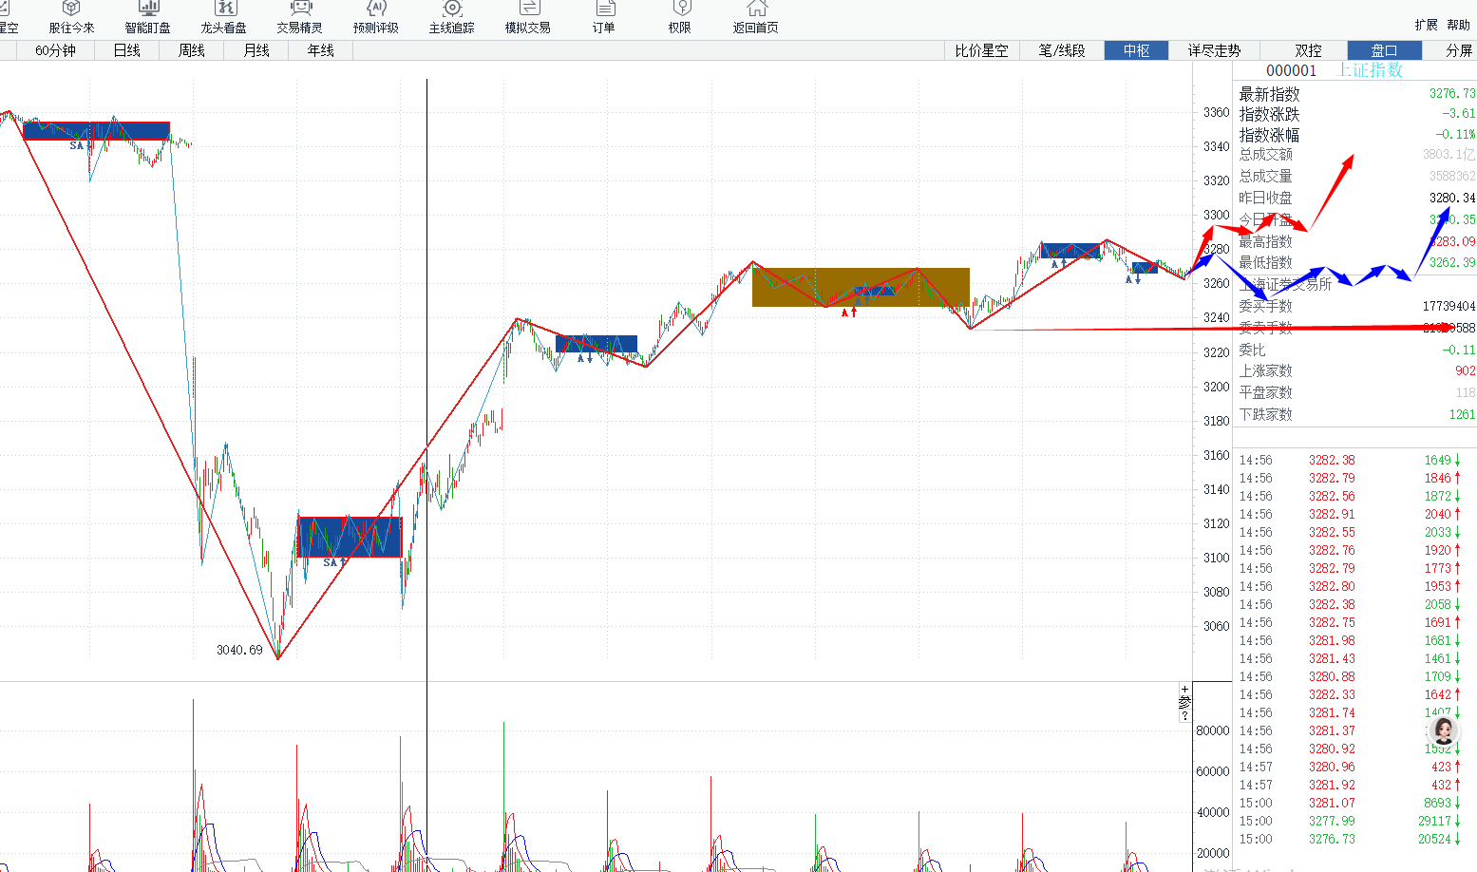Click the indicator help question mark
The height and width of the screenshot is (872, 1477).
(1184, 715)
